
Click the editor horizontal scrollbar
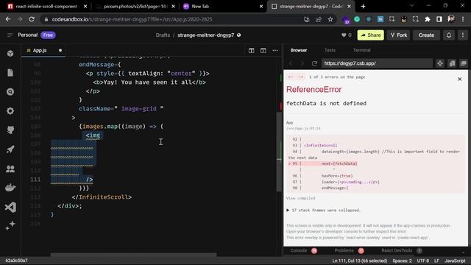(133, 255)
